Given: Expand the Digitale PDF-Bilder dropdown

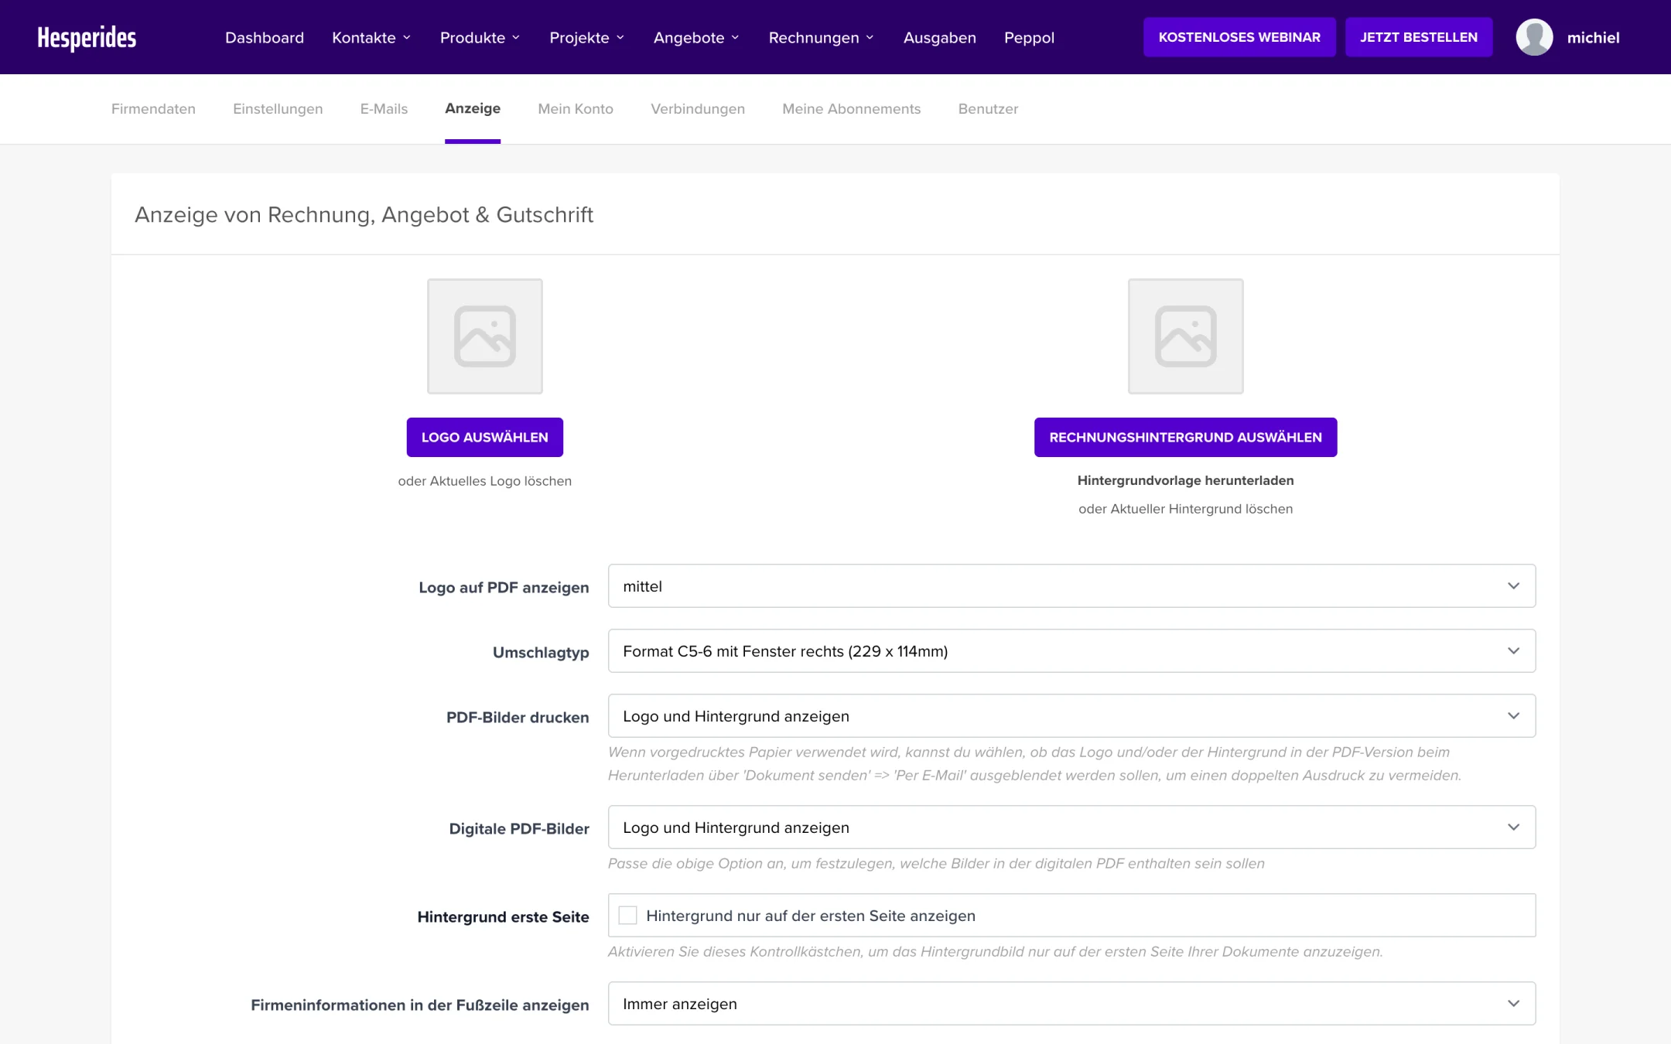Looking at the screenshot, I should pos(1071,827).
